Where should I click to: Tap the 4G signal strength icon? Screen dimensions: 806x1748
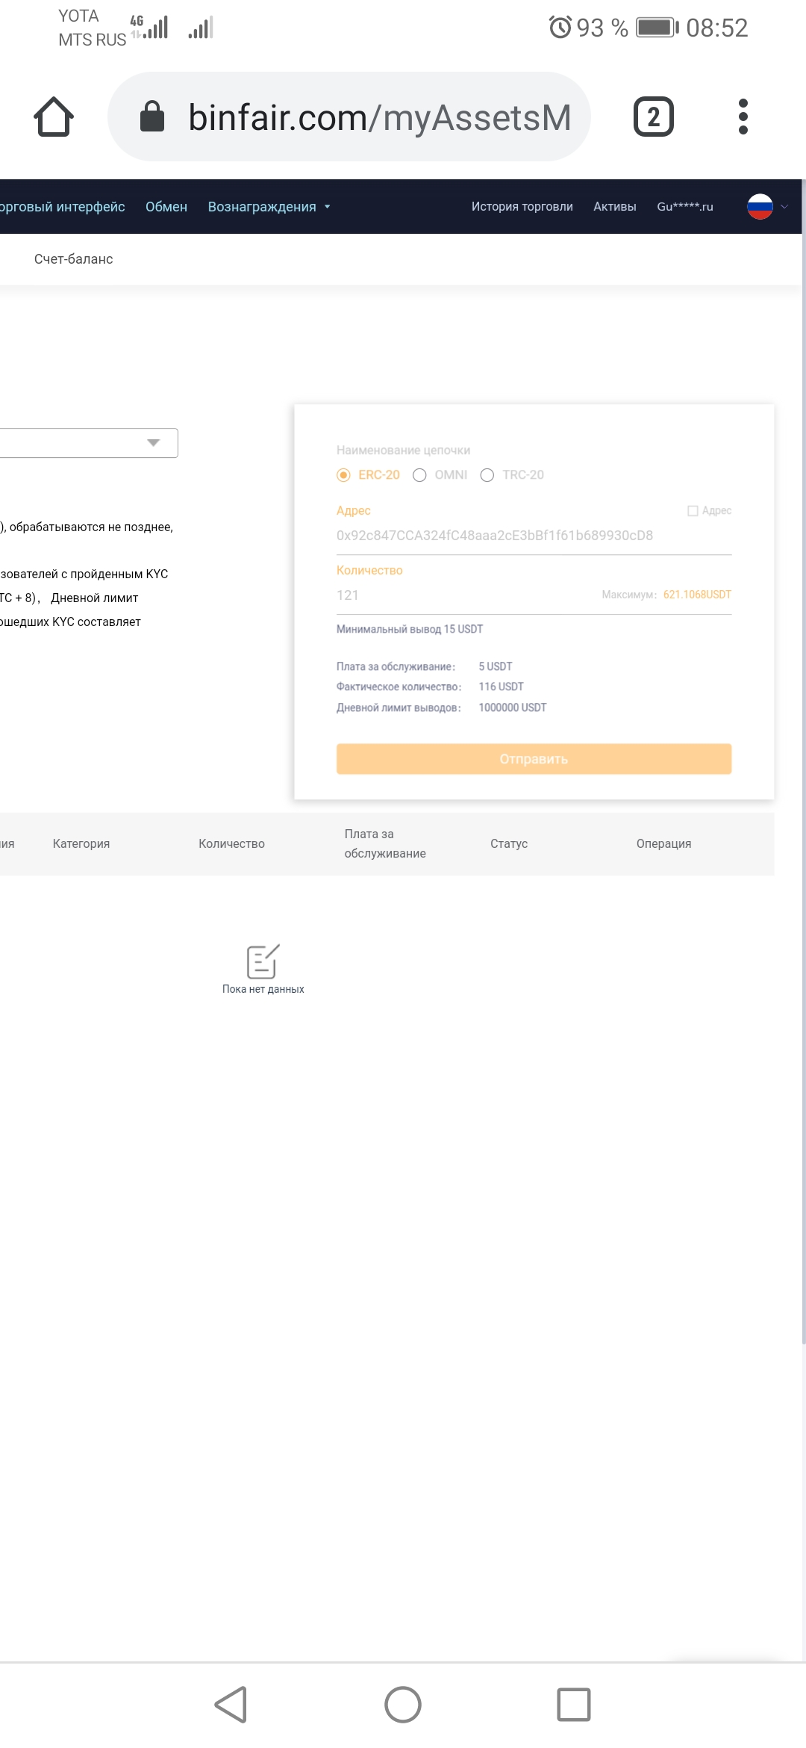coord(149,27)
